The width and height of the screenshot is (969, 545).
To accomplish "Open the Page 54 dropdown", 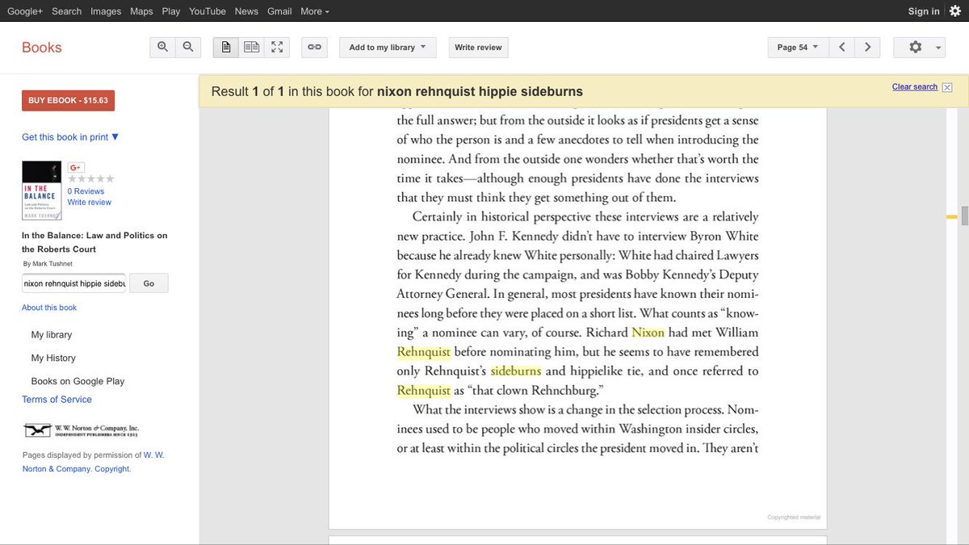I will [x=798, y=48].
